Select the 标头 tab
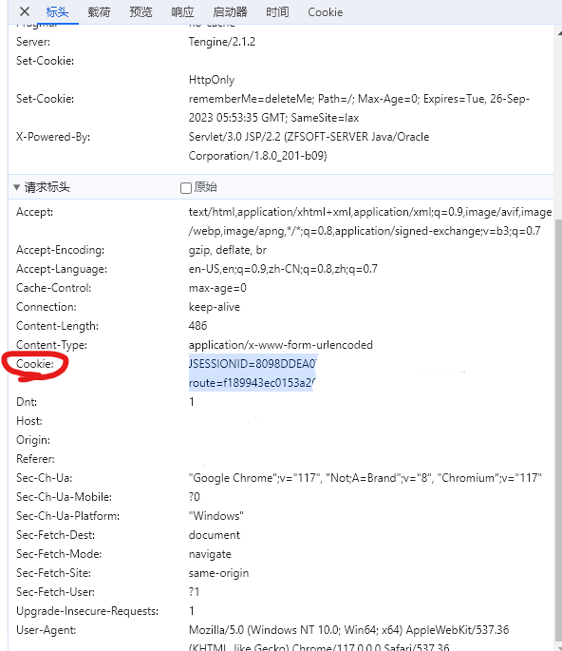Screen dimensions: 562x651 [57, 12]
